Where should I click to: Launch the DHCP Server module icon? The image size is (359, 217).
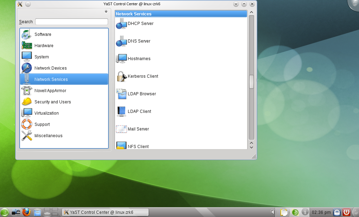(x=121, y=24)
